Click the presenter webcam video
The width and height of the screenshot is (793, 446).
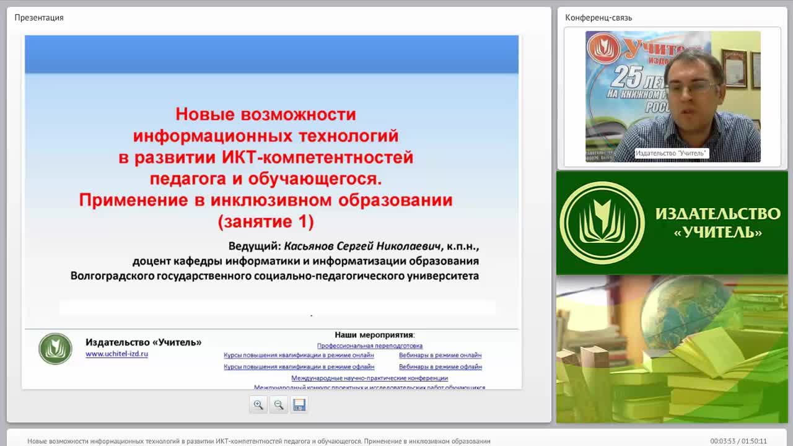point(673,97)
